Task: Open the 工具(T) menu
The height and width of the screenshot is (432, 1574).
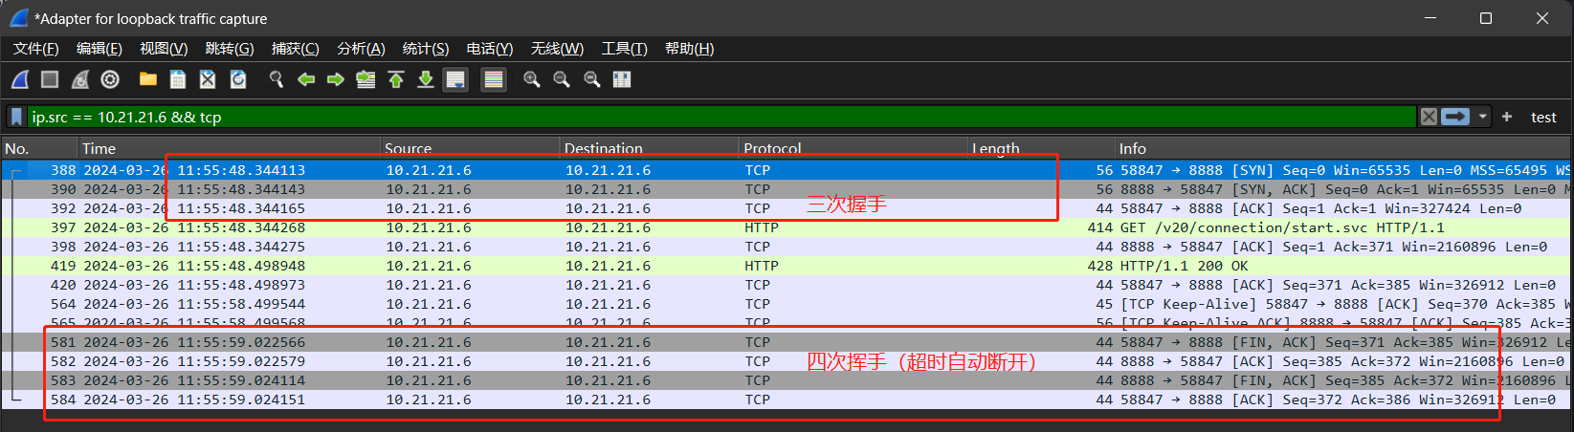Action: [624, 49]
